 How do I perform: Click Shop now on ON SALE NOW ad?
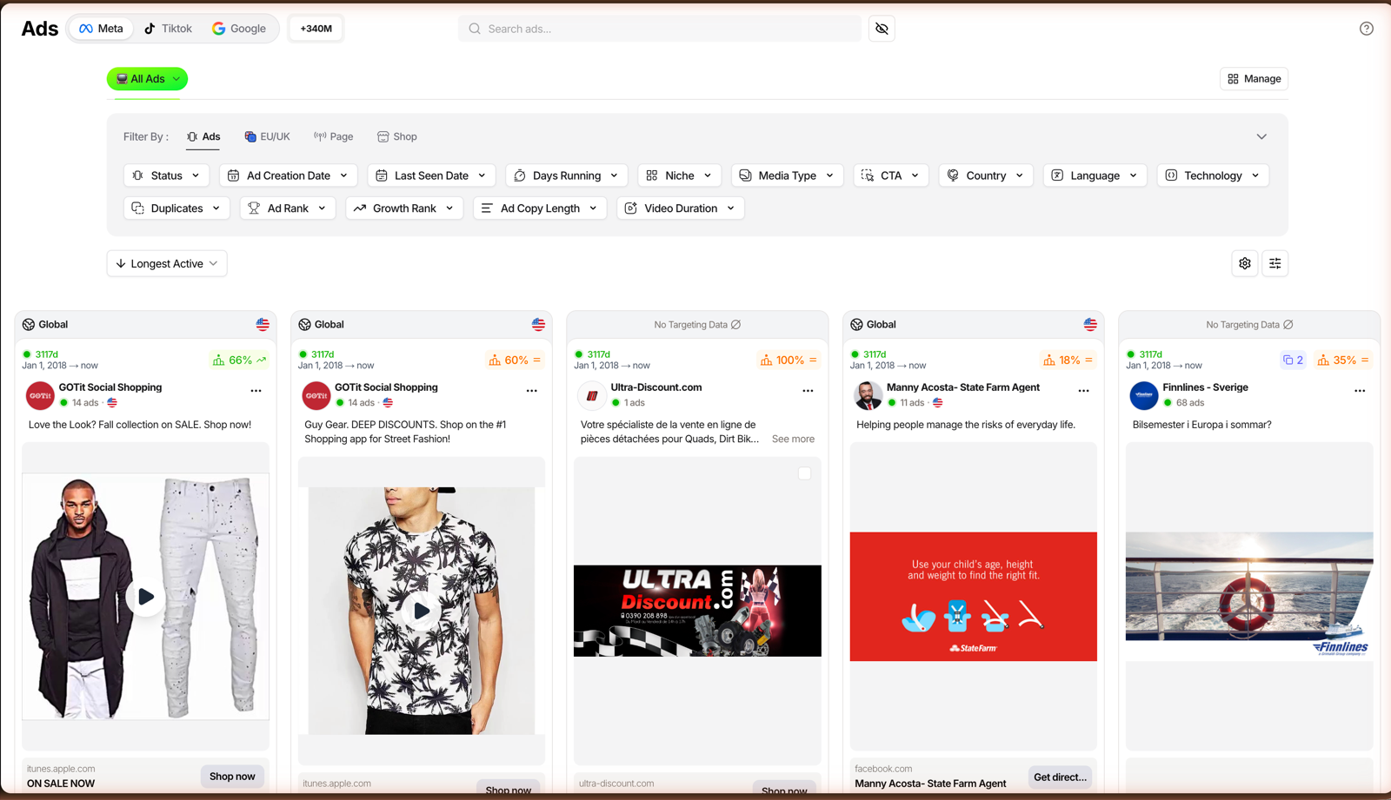pos(232,777)
